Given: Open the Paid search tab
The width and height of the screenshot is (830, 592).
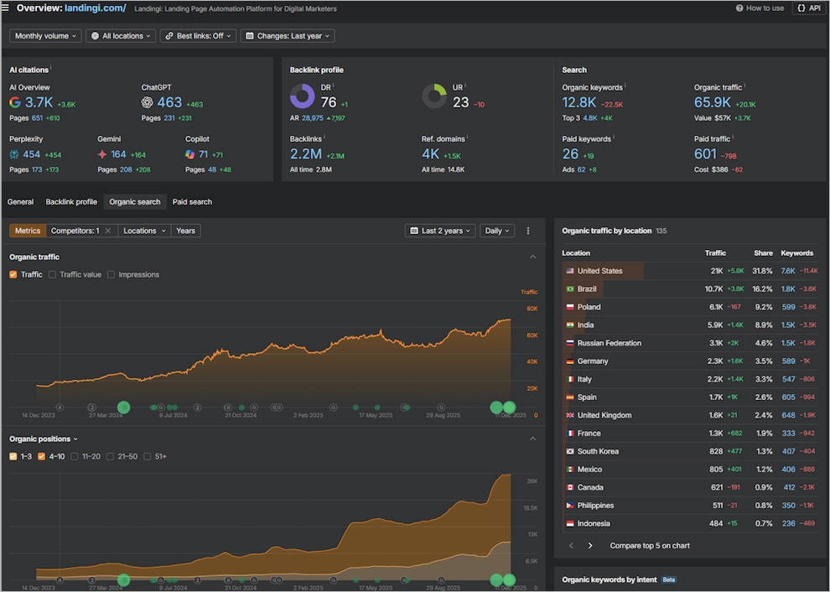Looking at the screenshot, I should (192, 202).
